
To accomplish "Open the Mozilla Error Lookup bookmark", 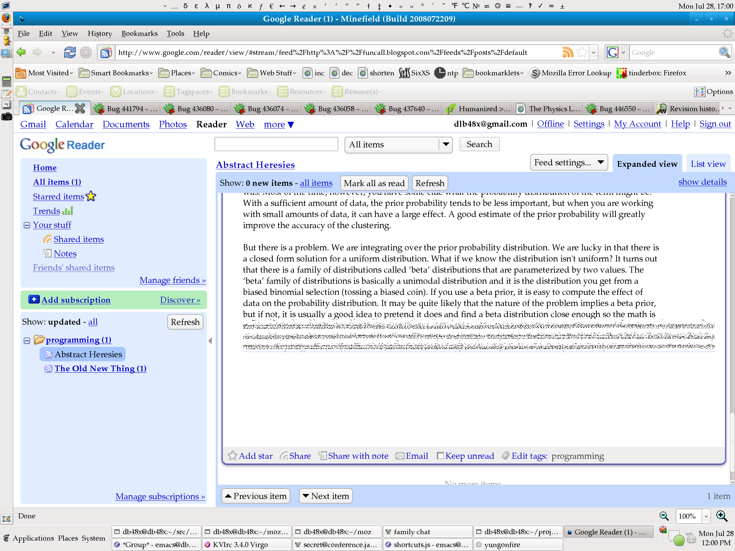I will [x=571, y=73].
